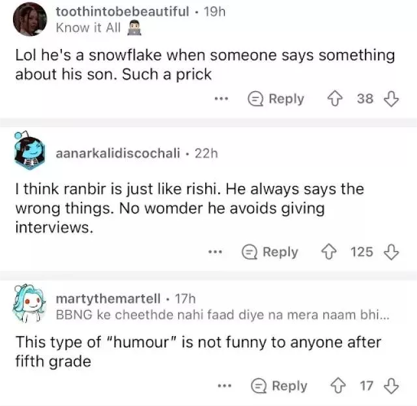Screen dimensions: 417x406
Task: Reply to aanarkalidiscochali's comment
Action: [x=270, y=252]
